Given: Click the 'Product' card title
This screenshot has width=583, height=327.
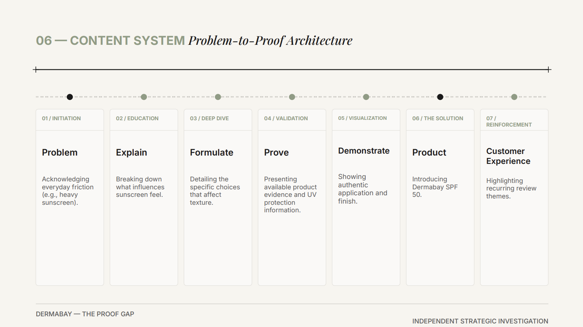Looking at the screenshot, I should [x=429, y=152].
